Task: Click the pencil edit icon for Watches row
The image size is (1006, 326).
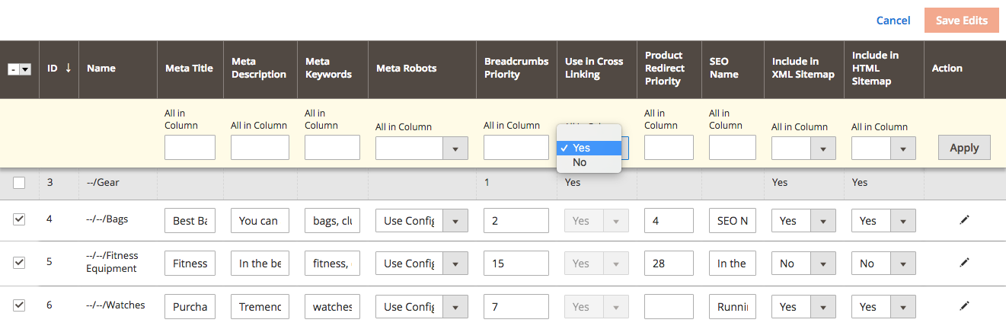Action: (964, 306)
